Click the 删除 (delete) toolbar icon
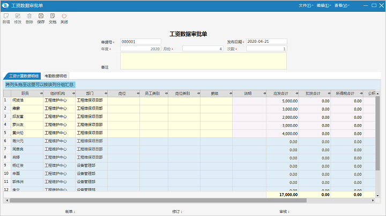 tap(29, 16)
